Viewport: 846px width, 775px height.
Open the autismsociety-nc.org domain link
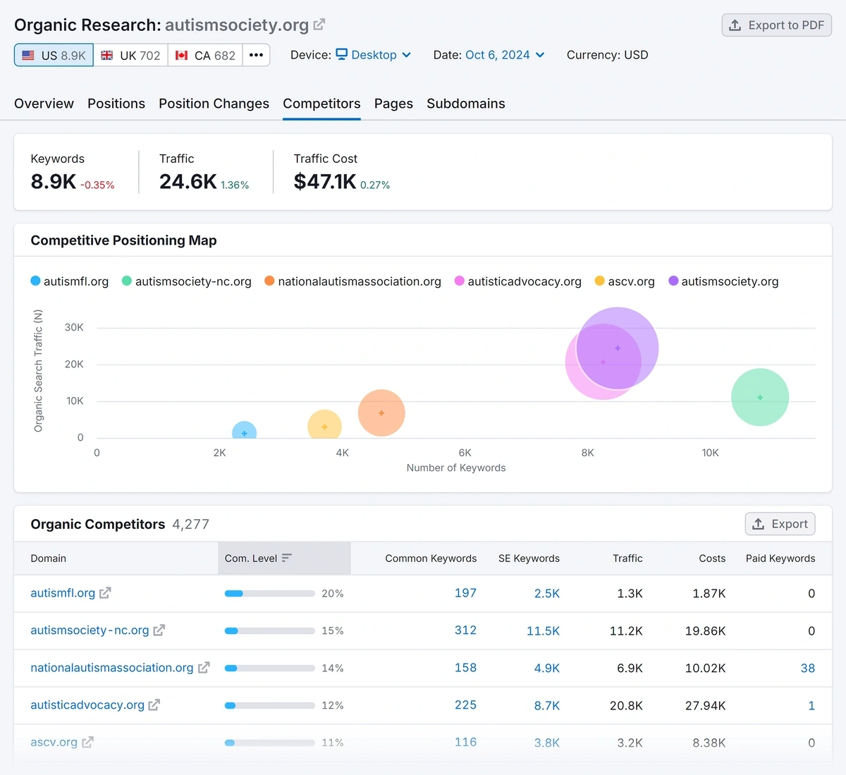90,630
